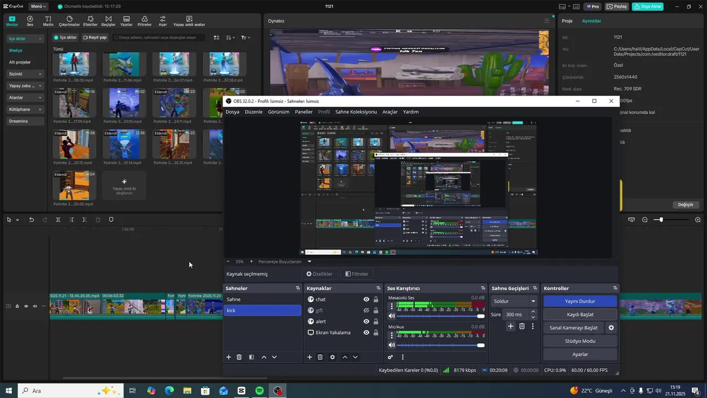Add a new scene in OBS Sahneler panel
The image size is (707, 398).
pos(229,357)
